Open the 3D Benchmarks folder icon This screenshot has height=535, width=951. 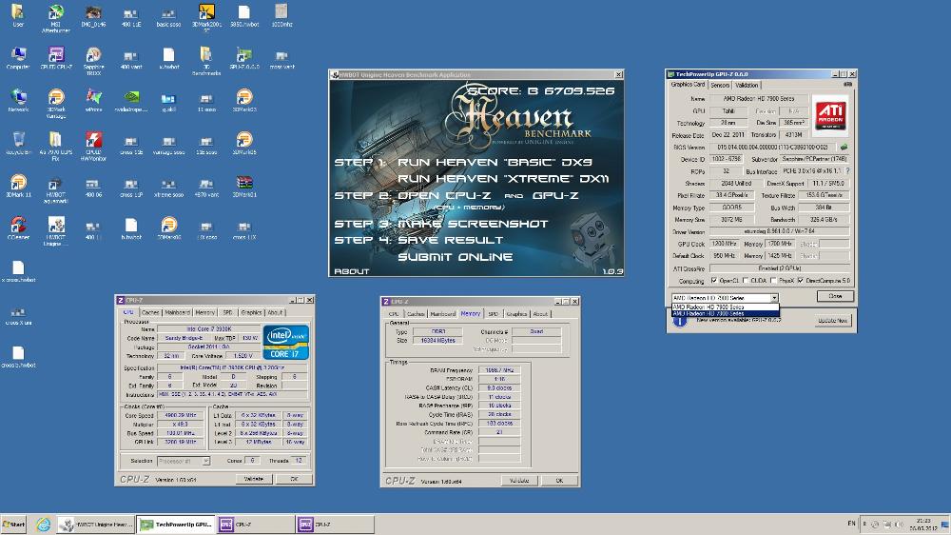click(206, 61)
